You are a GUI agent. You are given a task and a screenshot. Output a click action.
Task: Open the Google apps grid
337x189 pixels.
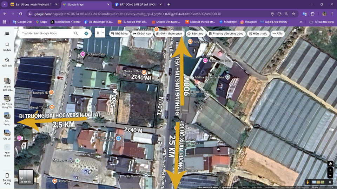(x=320, y=33)
